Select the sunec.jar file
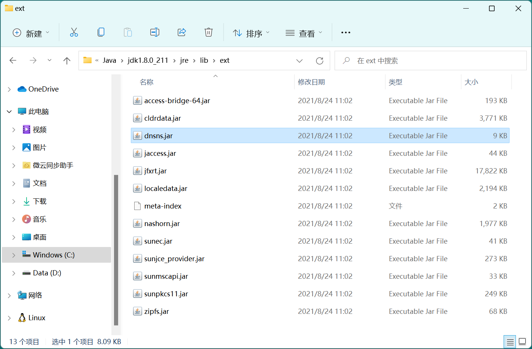The width and height of the screenshot is (532, 349). click(x=320, y=241)
